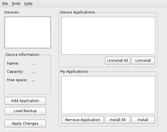Click the Capacity: label
This screenshot has height=132, width=167.
click(x=15, y=72)
